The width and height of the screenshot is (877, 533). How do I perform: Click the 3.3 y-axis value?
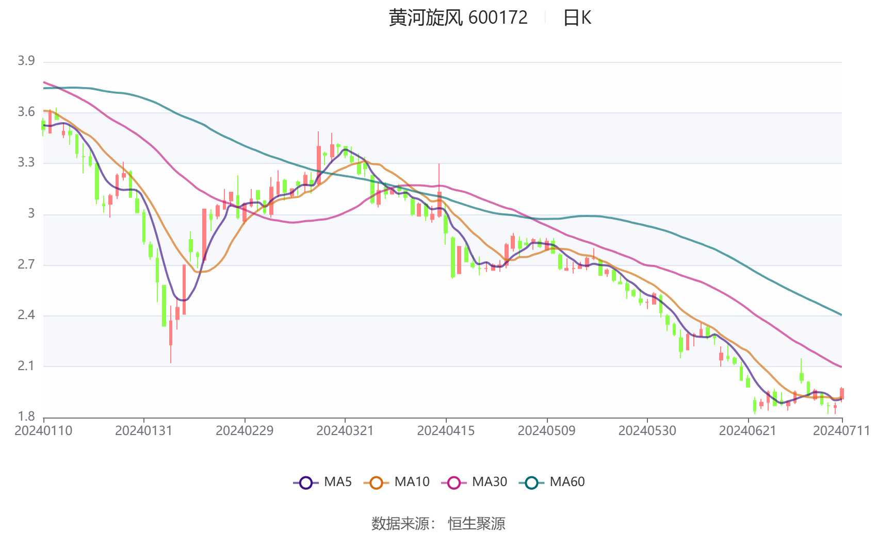tap(26, 162)
